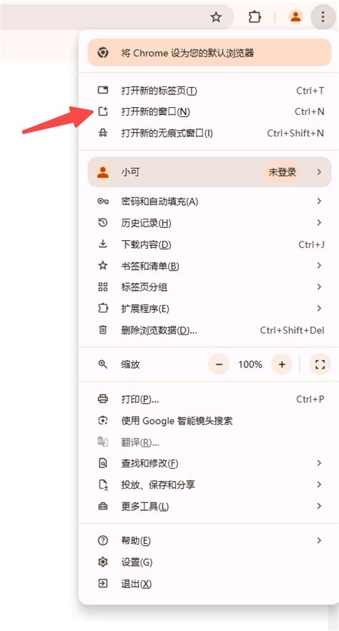This screenshot has width=339, height=631.
Task: Click the trash icon for 删除浏览数据
Action: pos(103,330)
